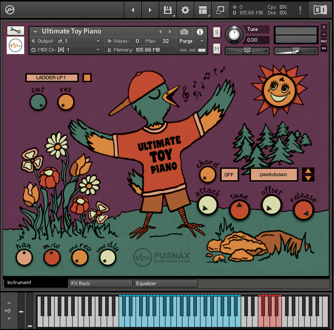Click the send dly knob
334x330 pixels.
(x=107, y=257)
